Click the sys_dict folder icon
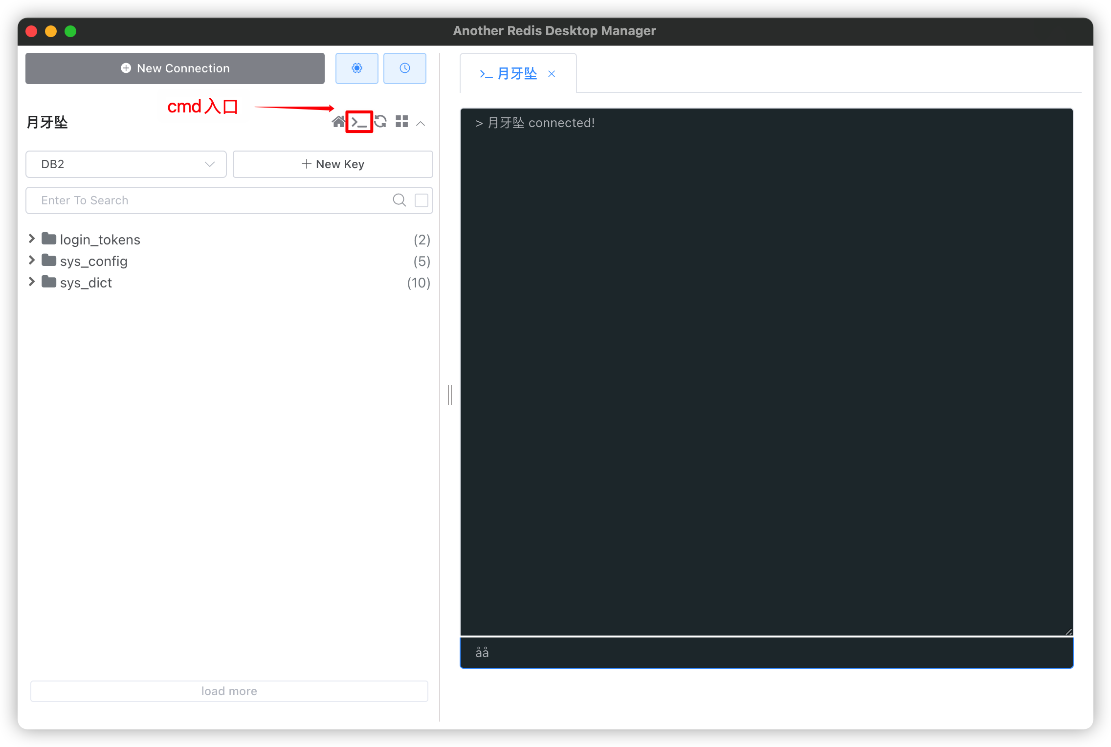The height and width of the screenshot is (747, 1111). click(49, 282)
